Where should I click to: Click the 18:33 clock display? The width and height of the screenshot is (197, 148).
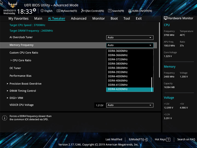click(x=25, y=12)
